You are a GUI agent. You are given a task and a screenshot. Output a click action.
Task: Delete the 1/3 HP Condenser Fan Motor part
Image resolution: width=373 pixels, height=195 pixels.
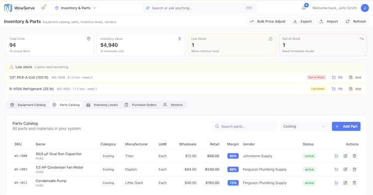pyautogui.click(x=355, y=169)
